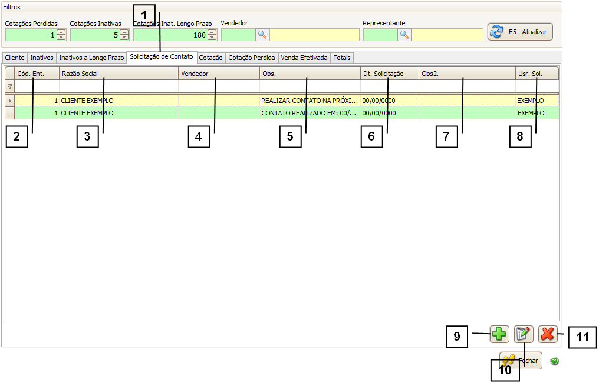This screenshot has width=599, height=383.
Task: Open the Cotação Perdida tab
Action: (251, 58)
